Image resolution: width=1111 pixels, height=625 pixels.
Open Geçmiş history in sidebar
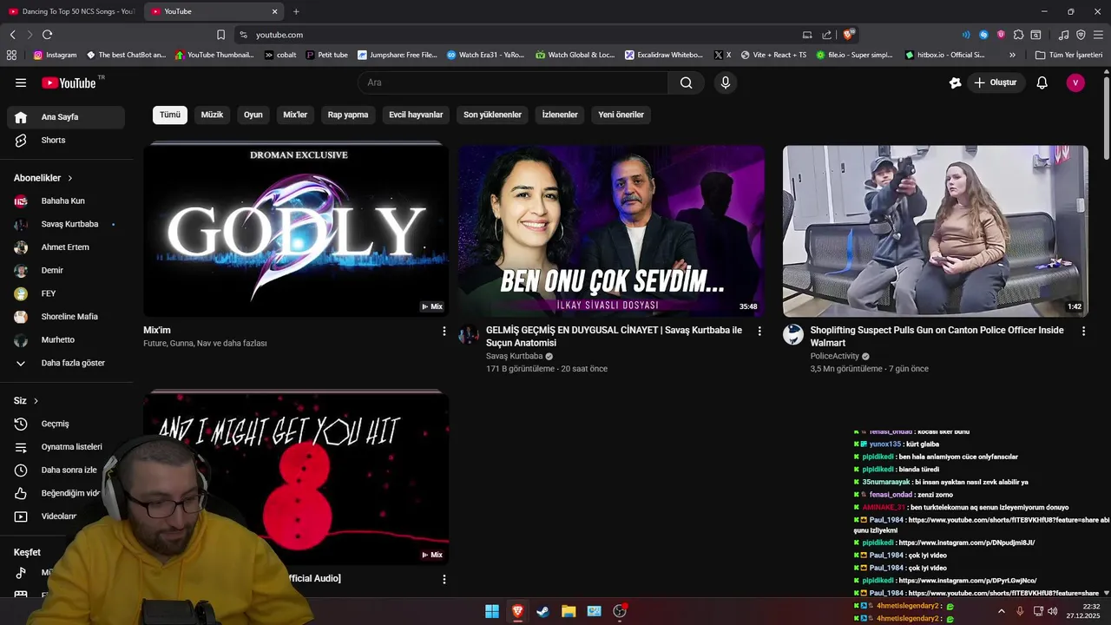(66, 424)
